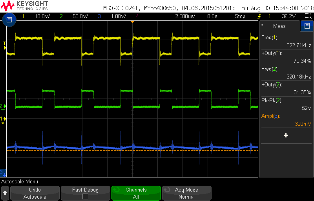This screenshot has width=314, height=201.
Task: Click channel 3 scale 1.00V/
Action: pyautogui.click(x=119, y=16)
